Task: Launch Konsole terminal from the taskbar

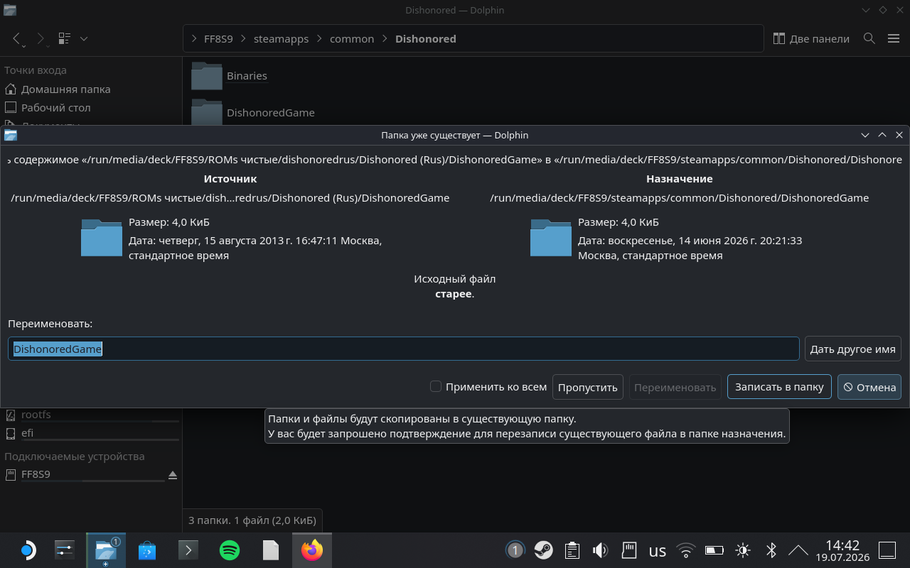Action: [188, 550]
